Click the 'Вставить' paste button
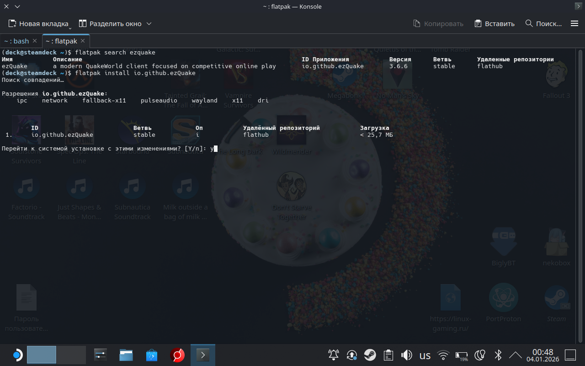The image size is (585, 366). pyautogui.click(x=495, y=24)
